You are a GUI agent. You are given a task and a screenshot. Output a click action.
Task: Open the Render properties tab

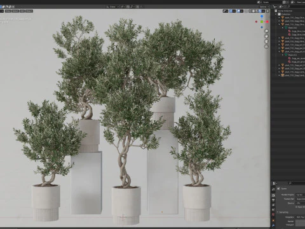click(273, 195)
